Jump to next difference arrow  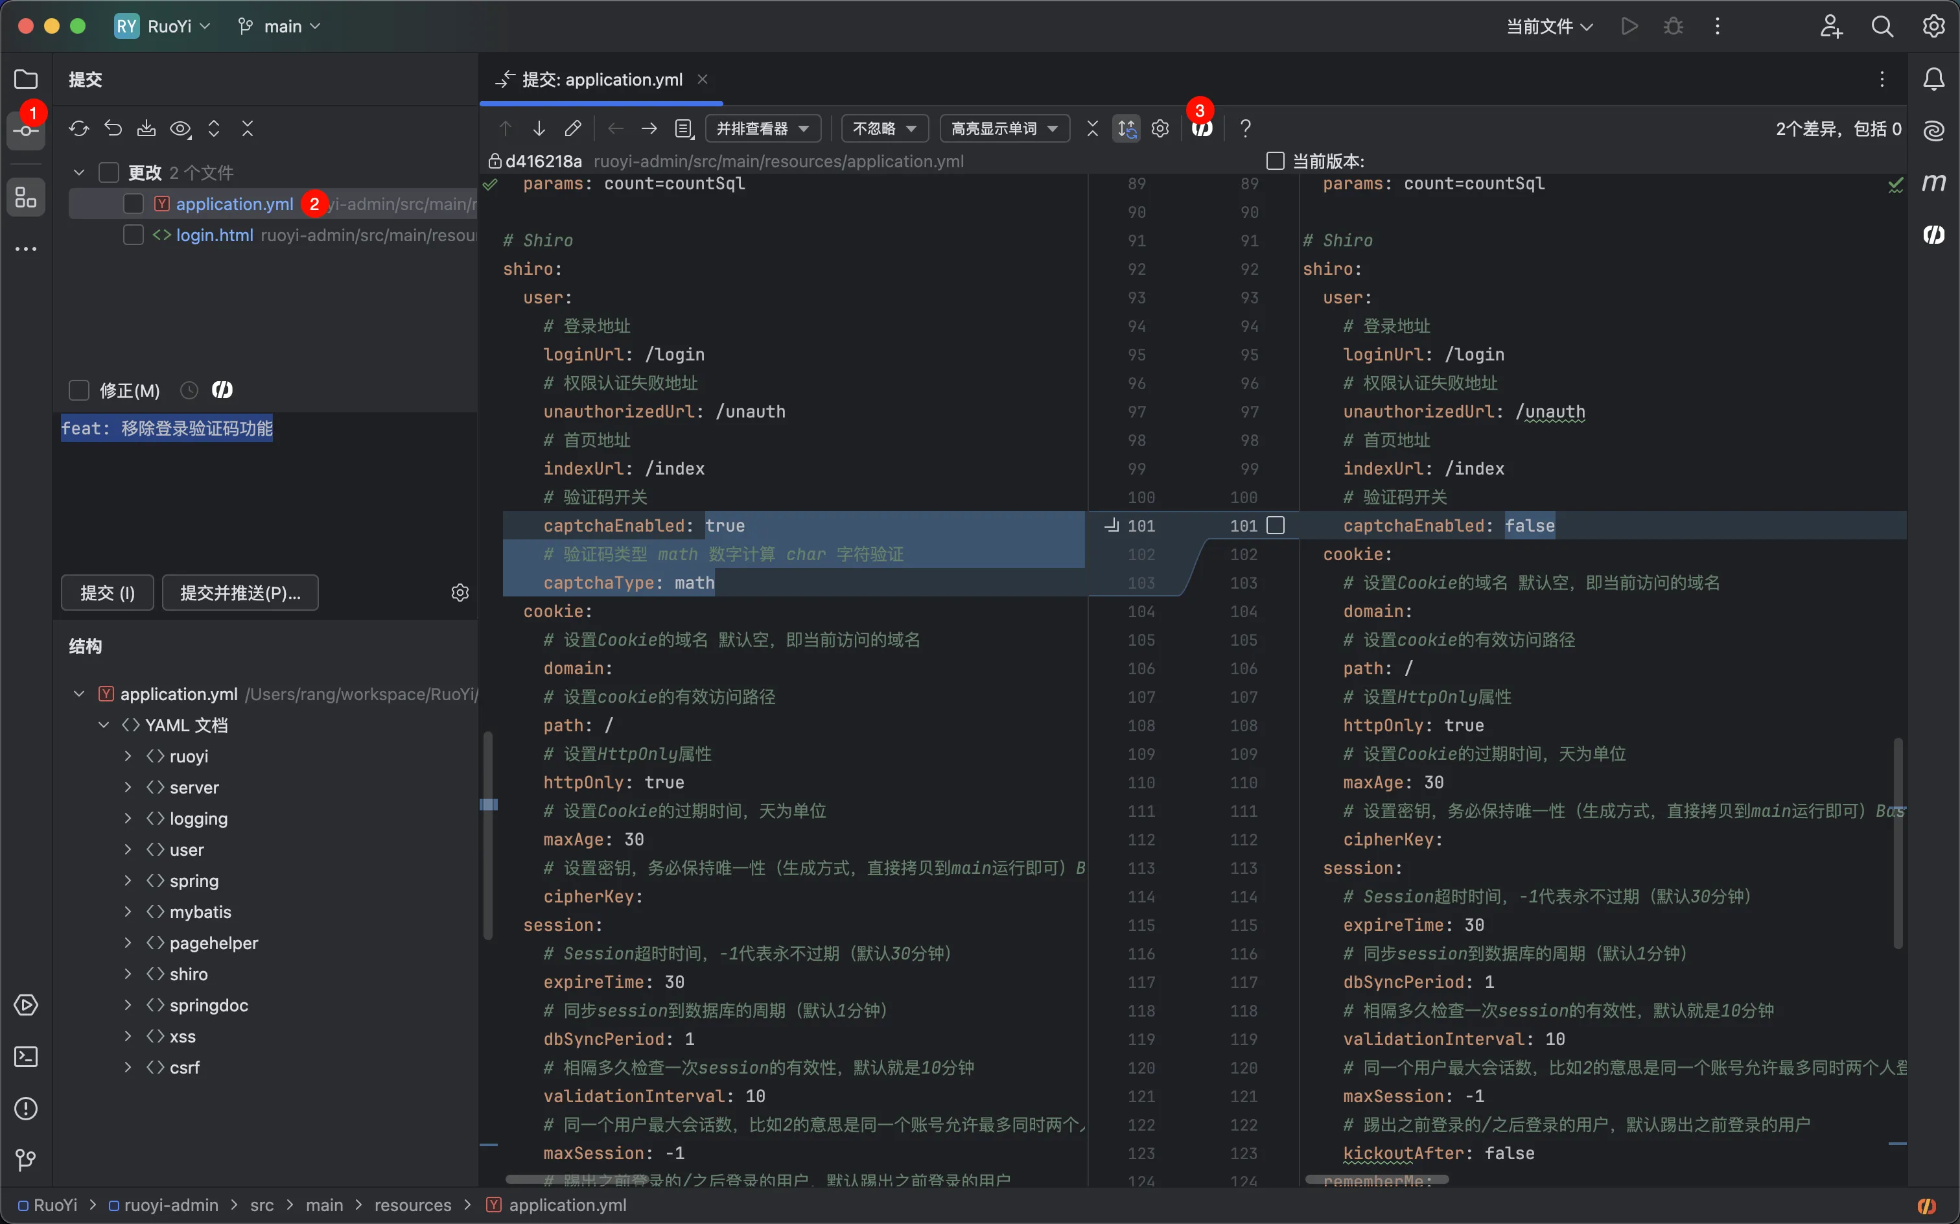point(539,129)
